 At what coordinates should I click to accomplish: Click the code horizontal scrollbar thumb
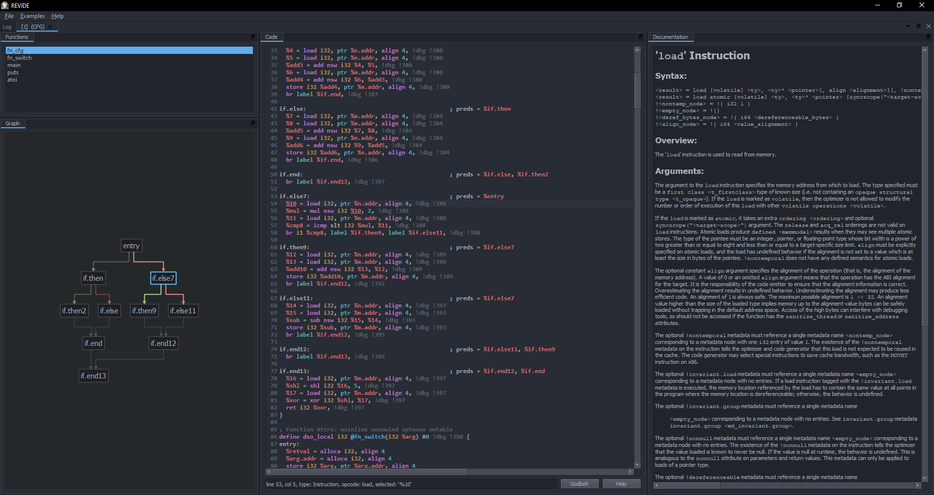pos(370,472)
